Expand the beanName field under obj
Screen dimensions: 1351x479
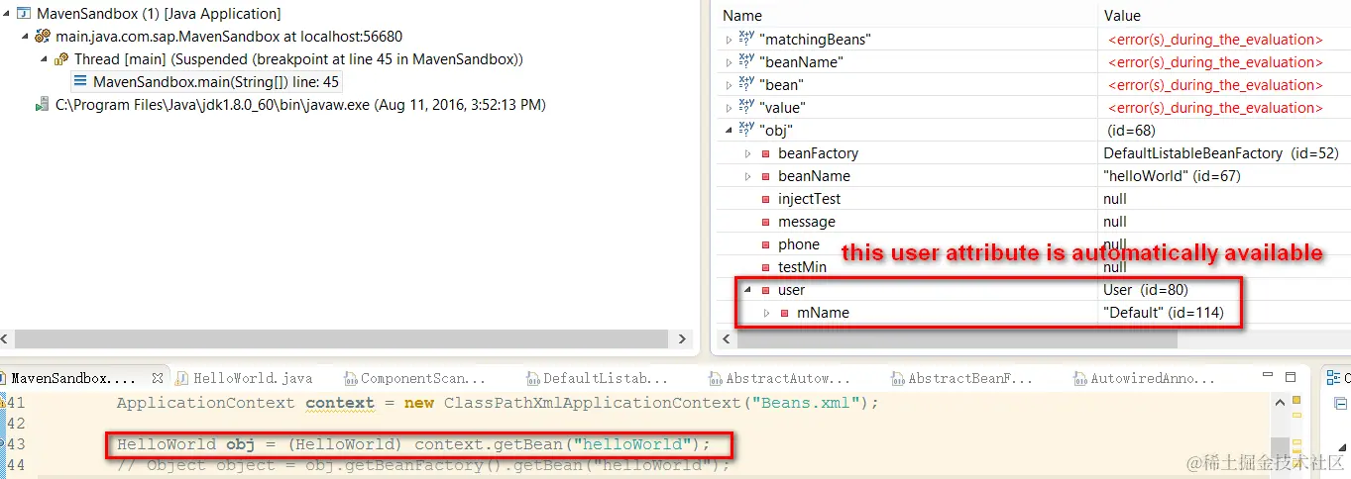click(x=748, y=176)
